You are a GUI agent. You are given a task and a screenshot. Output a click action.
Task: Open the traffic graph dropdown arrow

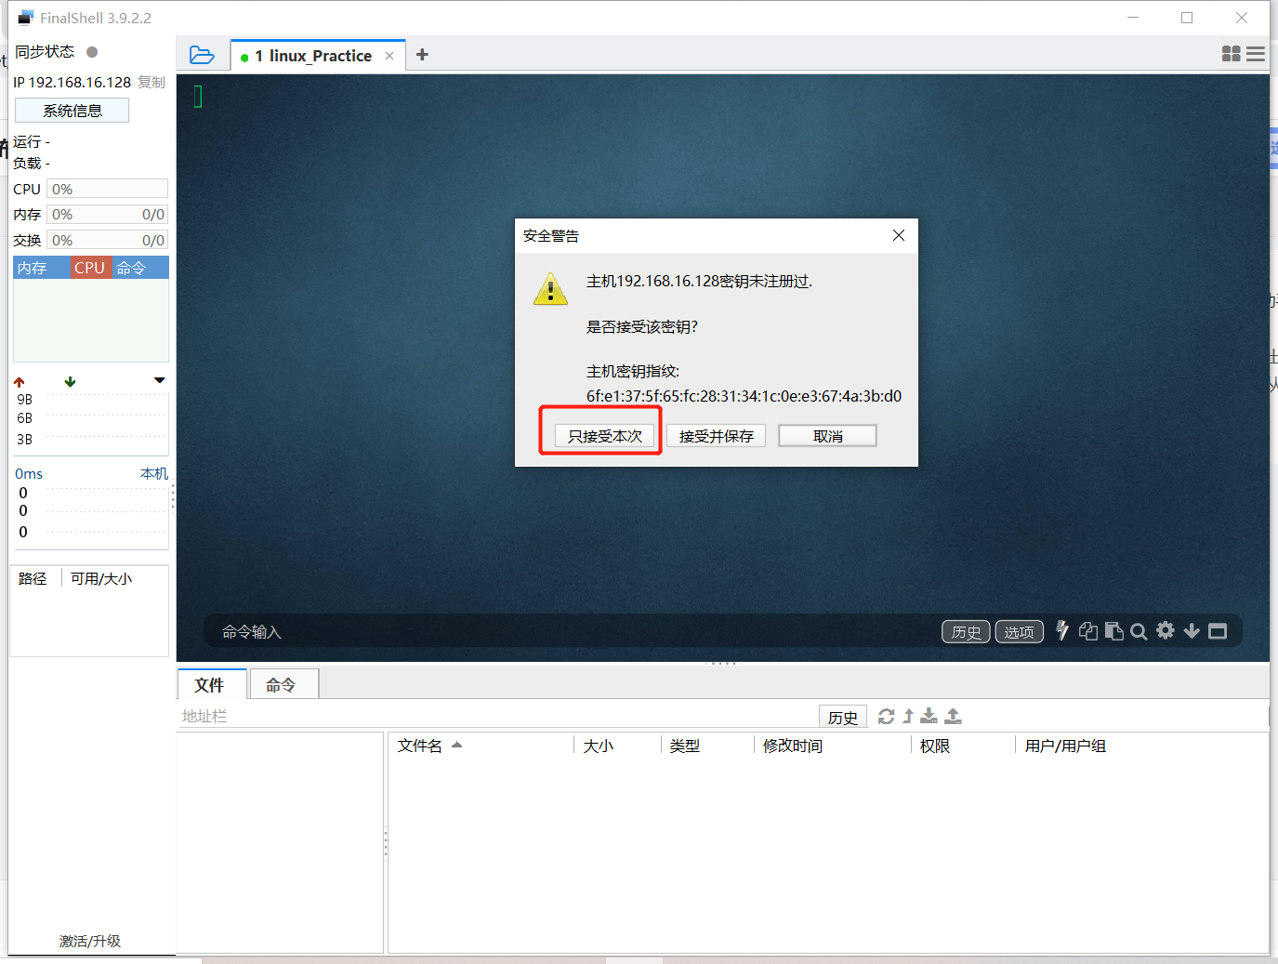(159, 380)
